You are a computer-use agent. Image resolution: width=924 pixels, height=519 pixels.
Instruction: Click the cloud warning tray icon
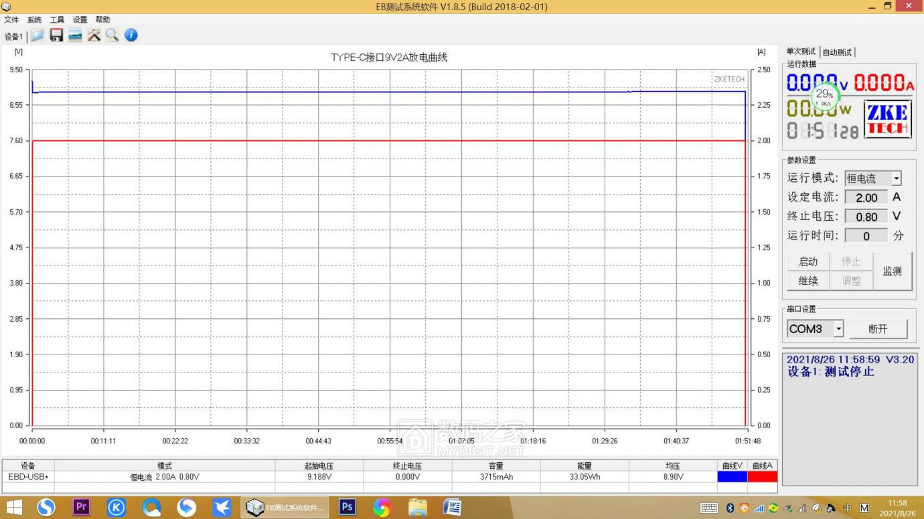click(817, 508)
